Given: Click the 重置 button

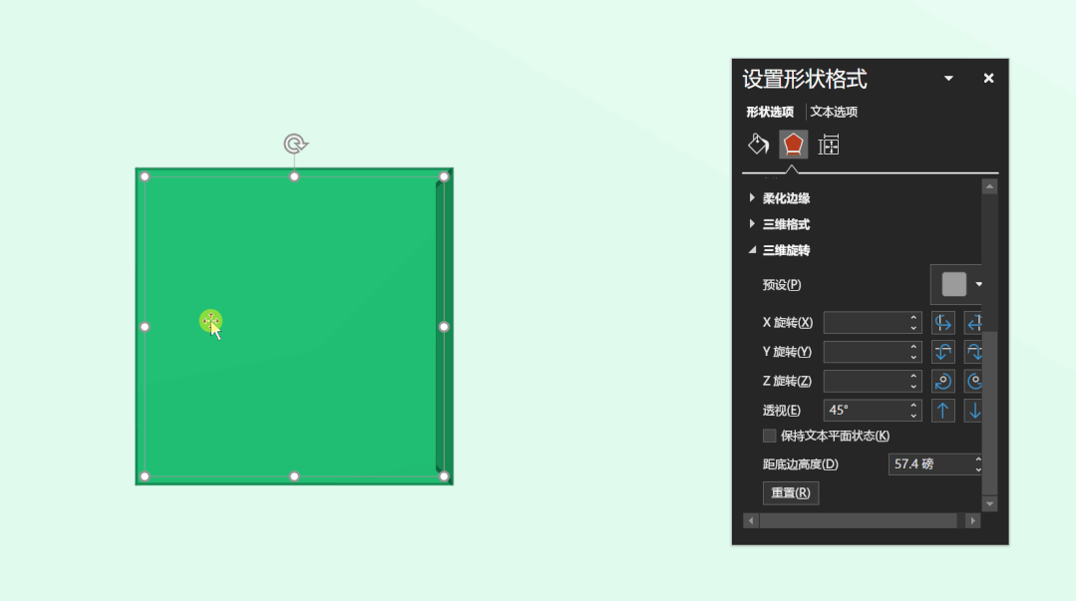Looking at the screenshot, I should point(791,492).
